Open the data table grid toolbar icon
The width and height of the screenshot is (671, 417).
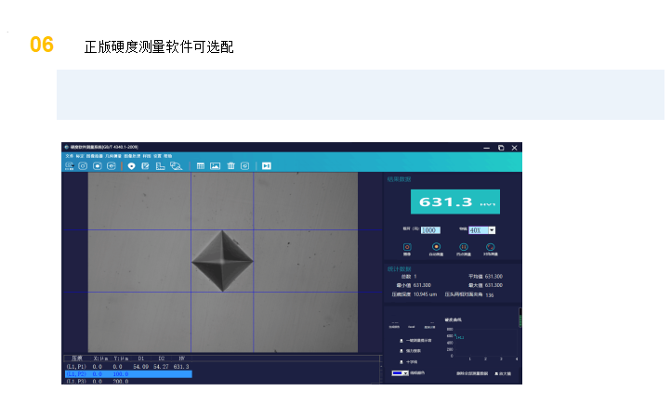pos(200,166)
